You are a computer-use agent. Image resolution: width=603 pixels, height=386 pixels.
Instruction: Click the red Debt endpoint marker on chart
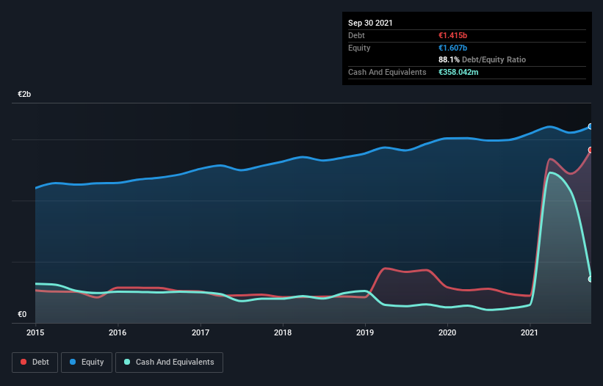click(x=590, y=150)
